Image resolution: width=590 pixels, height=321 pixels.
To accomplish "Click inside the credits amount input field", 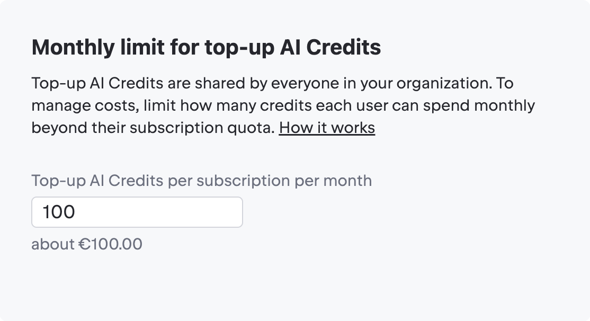I will point(137,211).
